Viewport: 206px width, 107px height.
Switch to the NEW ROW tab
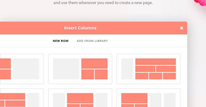(x=61, y=41)
